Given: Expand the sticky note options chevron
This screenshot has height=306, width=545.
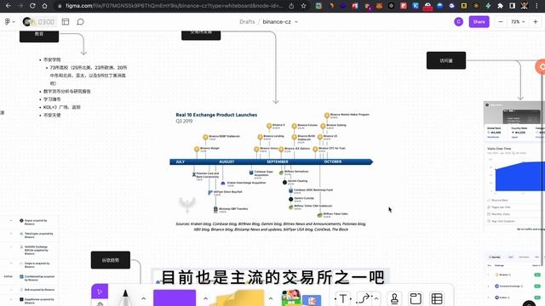Looking at the screenshot, I should pos(271,298).
